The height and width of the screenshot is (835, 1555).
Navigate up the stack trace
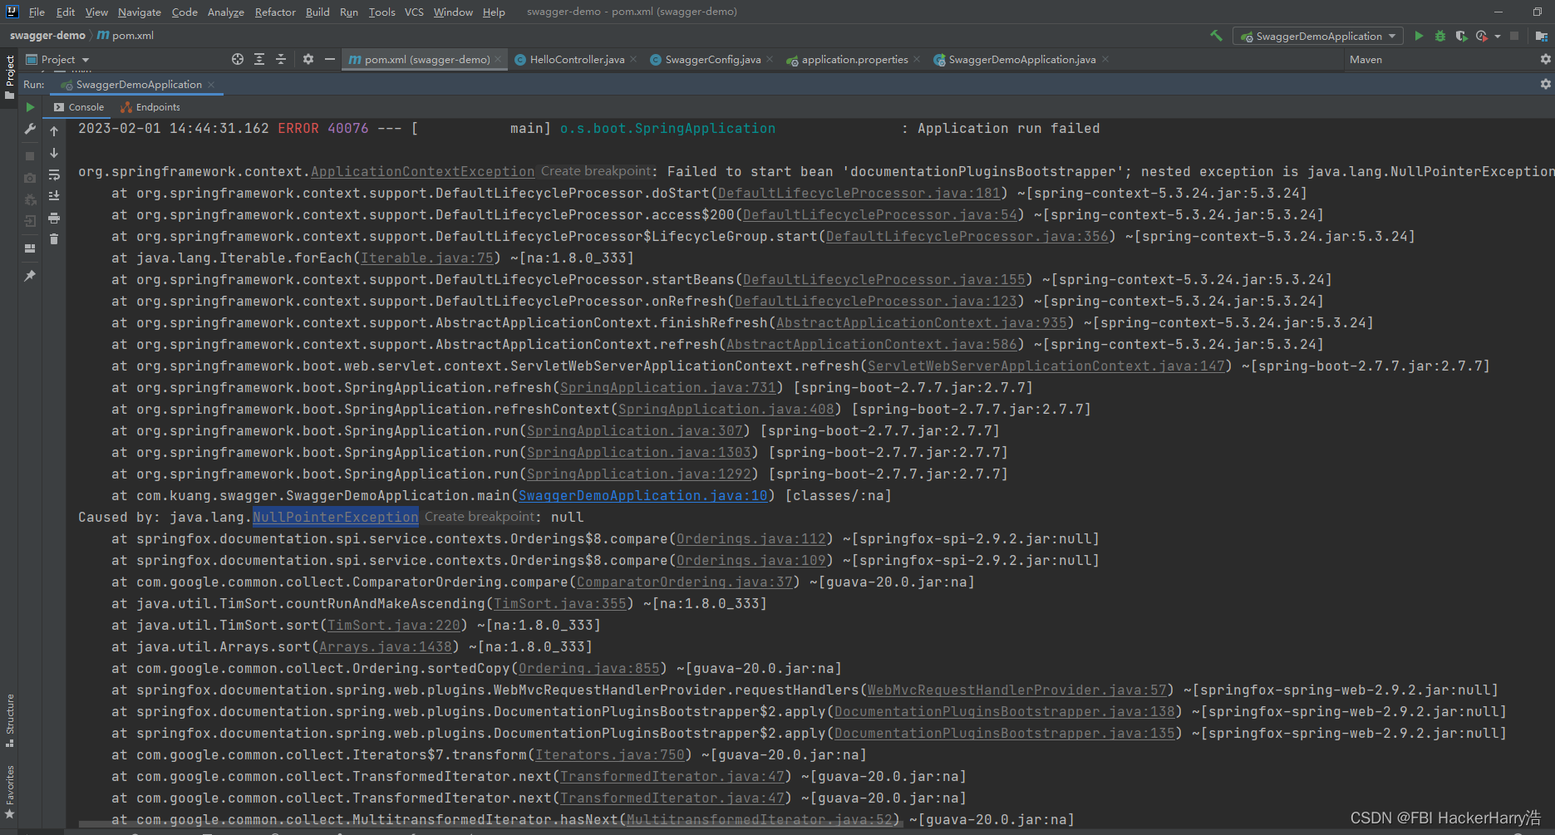click(x=54, y=130)
